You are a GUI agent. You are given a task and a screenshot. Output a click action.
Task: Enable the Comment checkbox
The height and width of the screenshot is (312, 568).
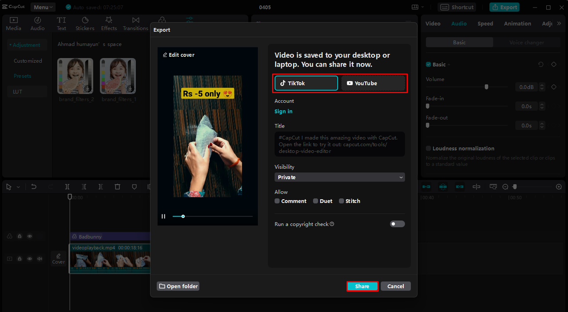click(277, 201)
